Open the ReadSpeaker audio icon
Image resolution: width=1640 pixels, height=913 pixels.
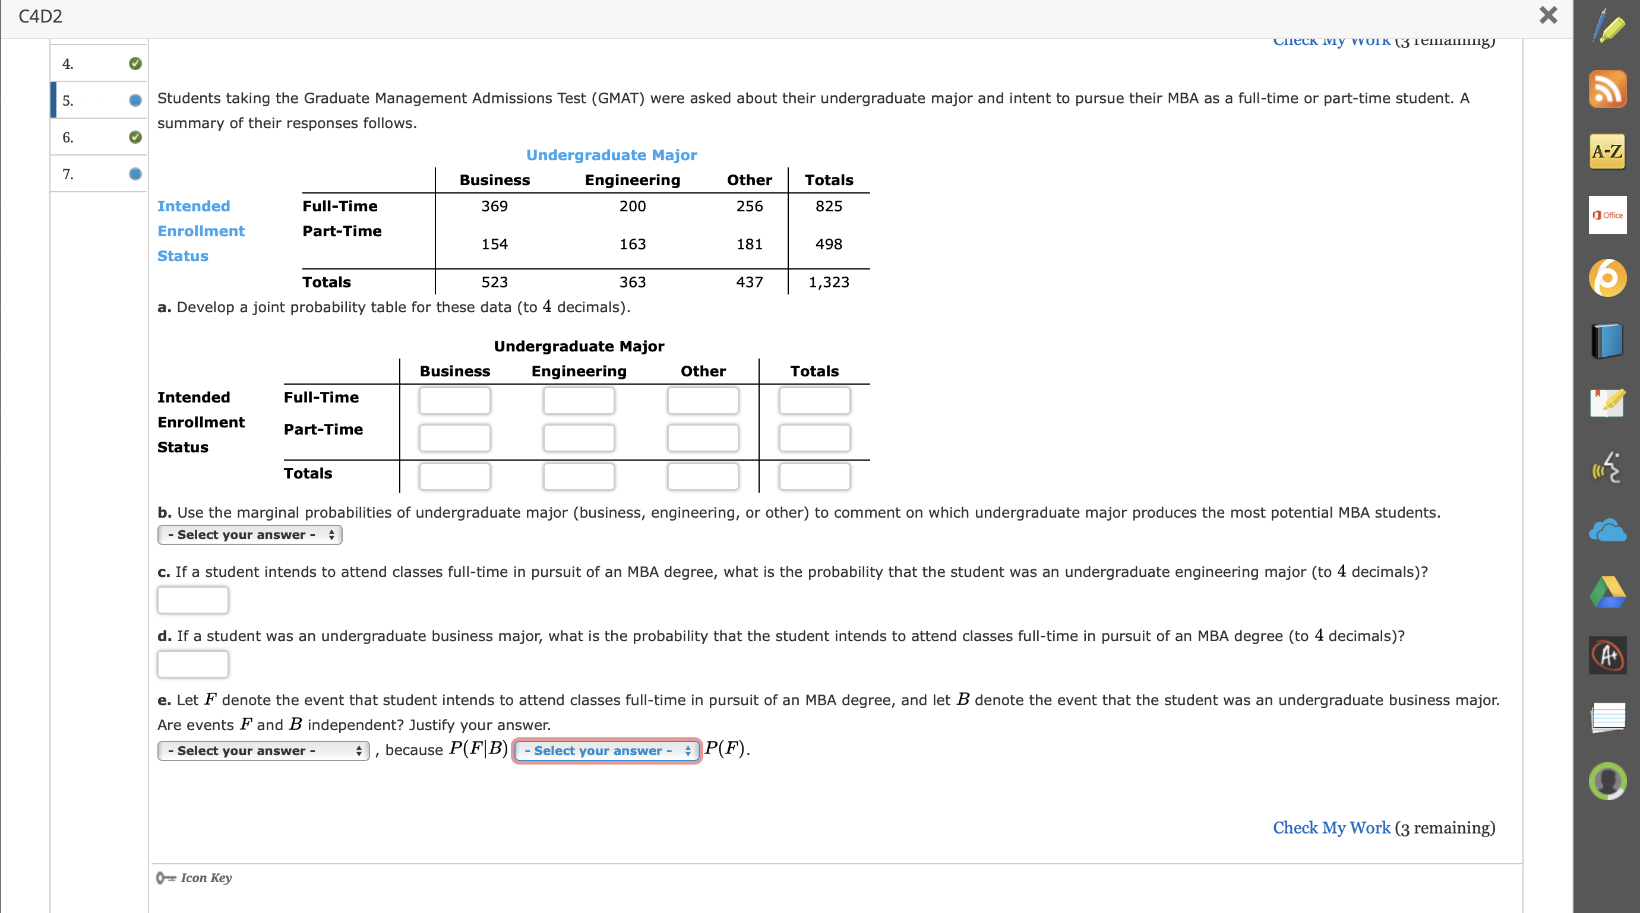[x=1607, y=468]
